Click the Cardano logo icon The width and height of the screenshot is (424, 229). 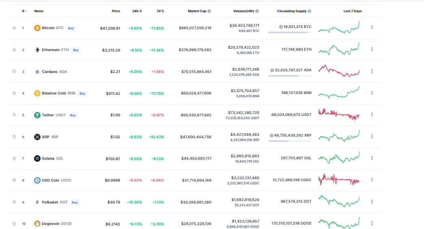[37, 72]
